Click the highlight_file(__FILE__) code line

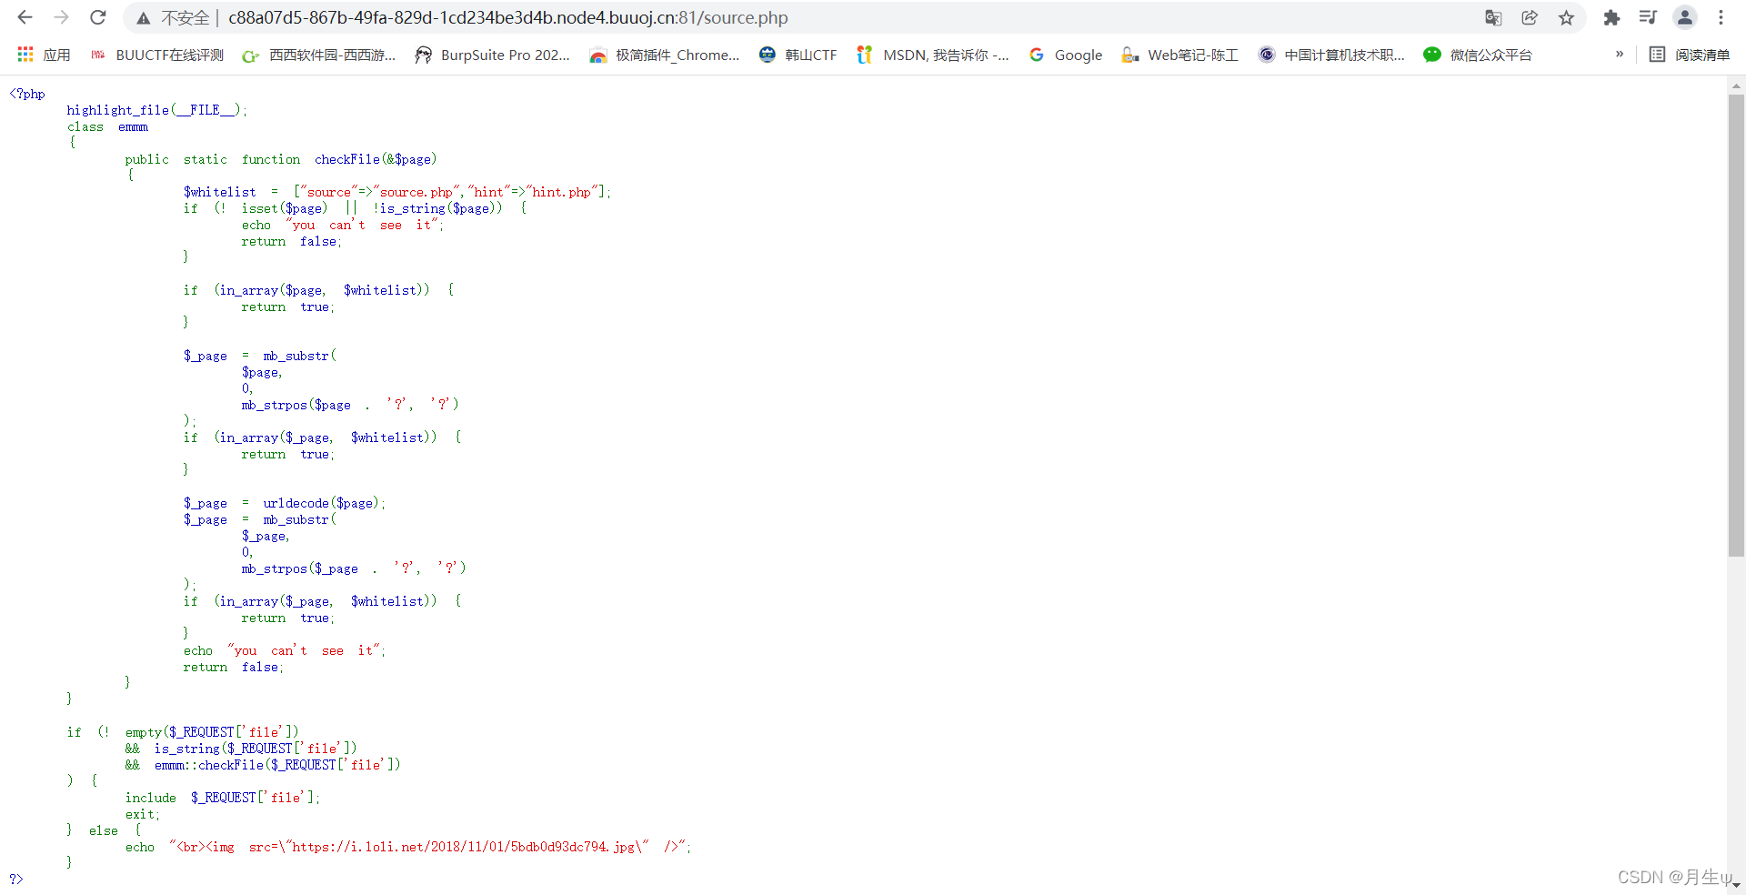click(x=156, y=110)
